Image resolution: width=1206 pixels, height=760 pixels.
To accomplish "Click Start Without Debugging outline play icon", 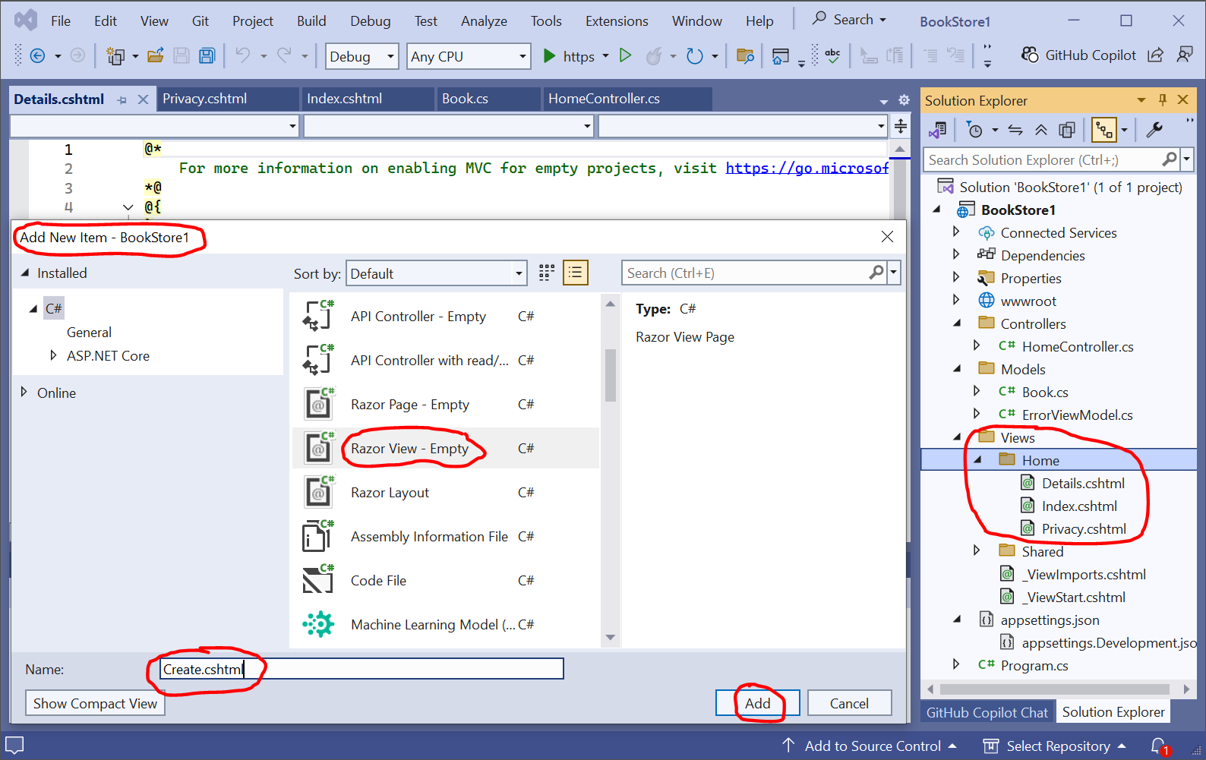I will point(625,55).
